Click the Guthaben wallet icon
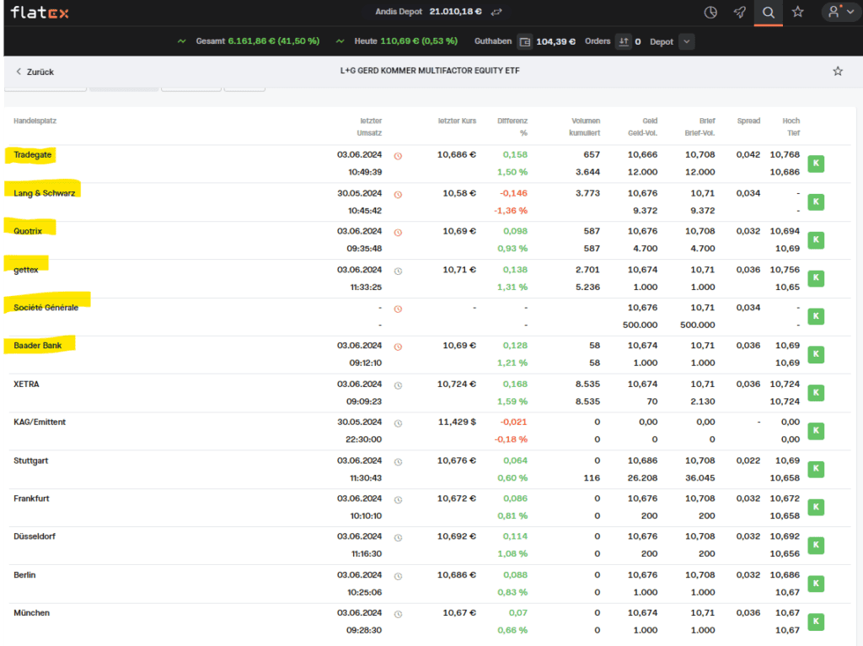This screenshot has width=863, height=646. click(x=525, y=41)
